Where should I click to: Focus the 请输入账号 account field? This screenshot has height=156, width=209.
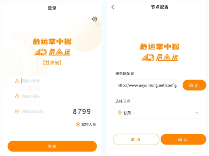coord(52,81)
